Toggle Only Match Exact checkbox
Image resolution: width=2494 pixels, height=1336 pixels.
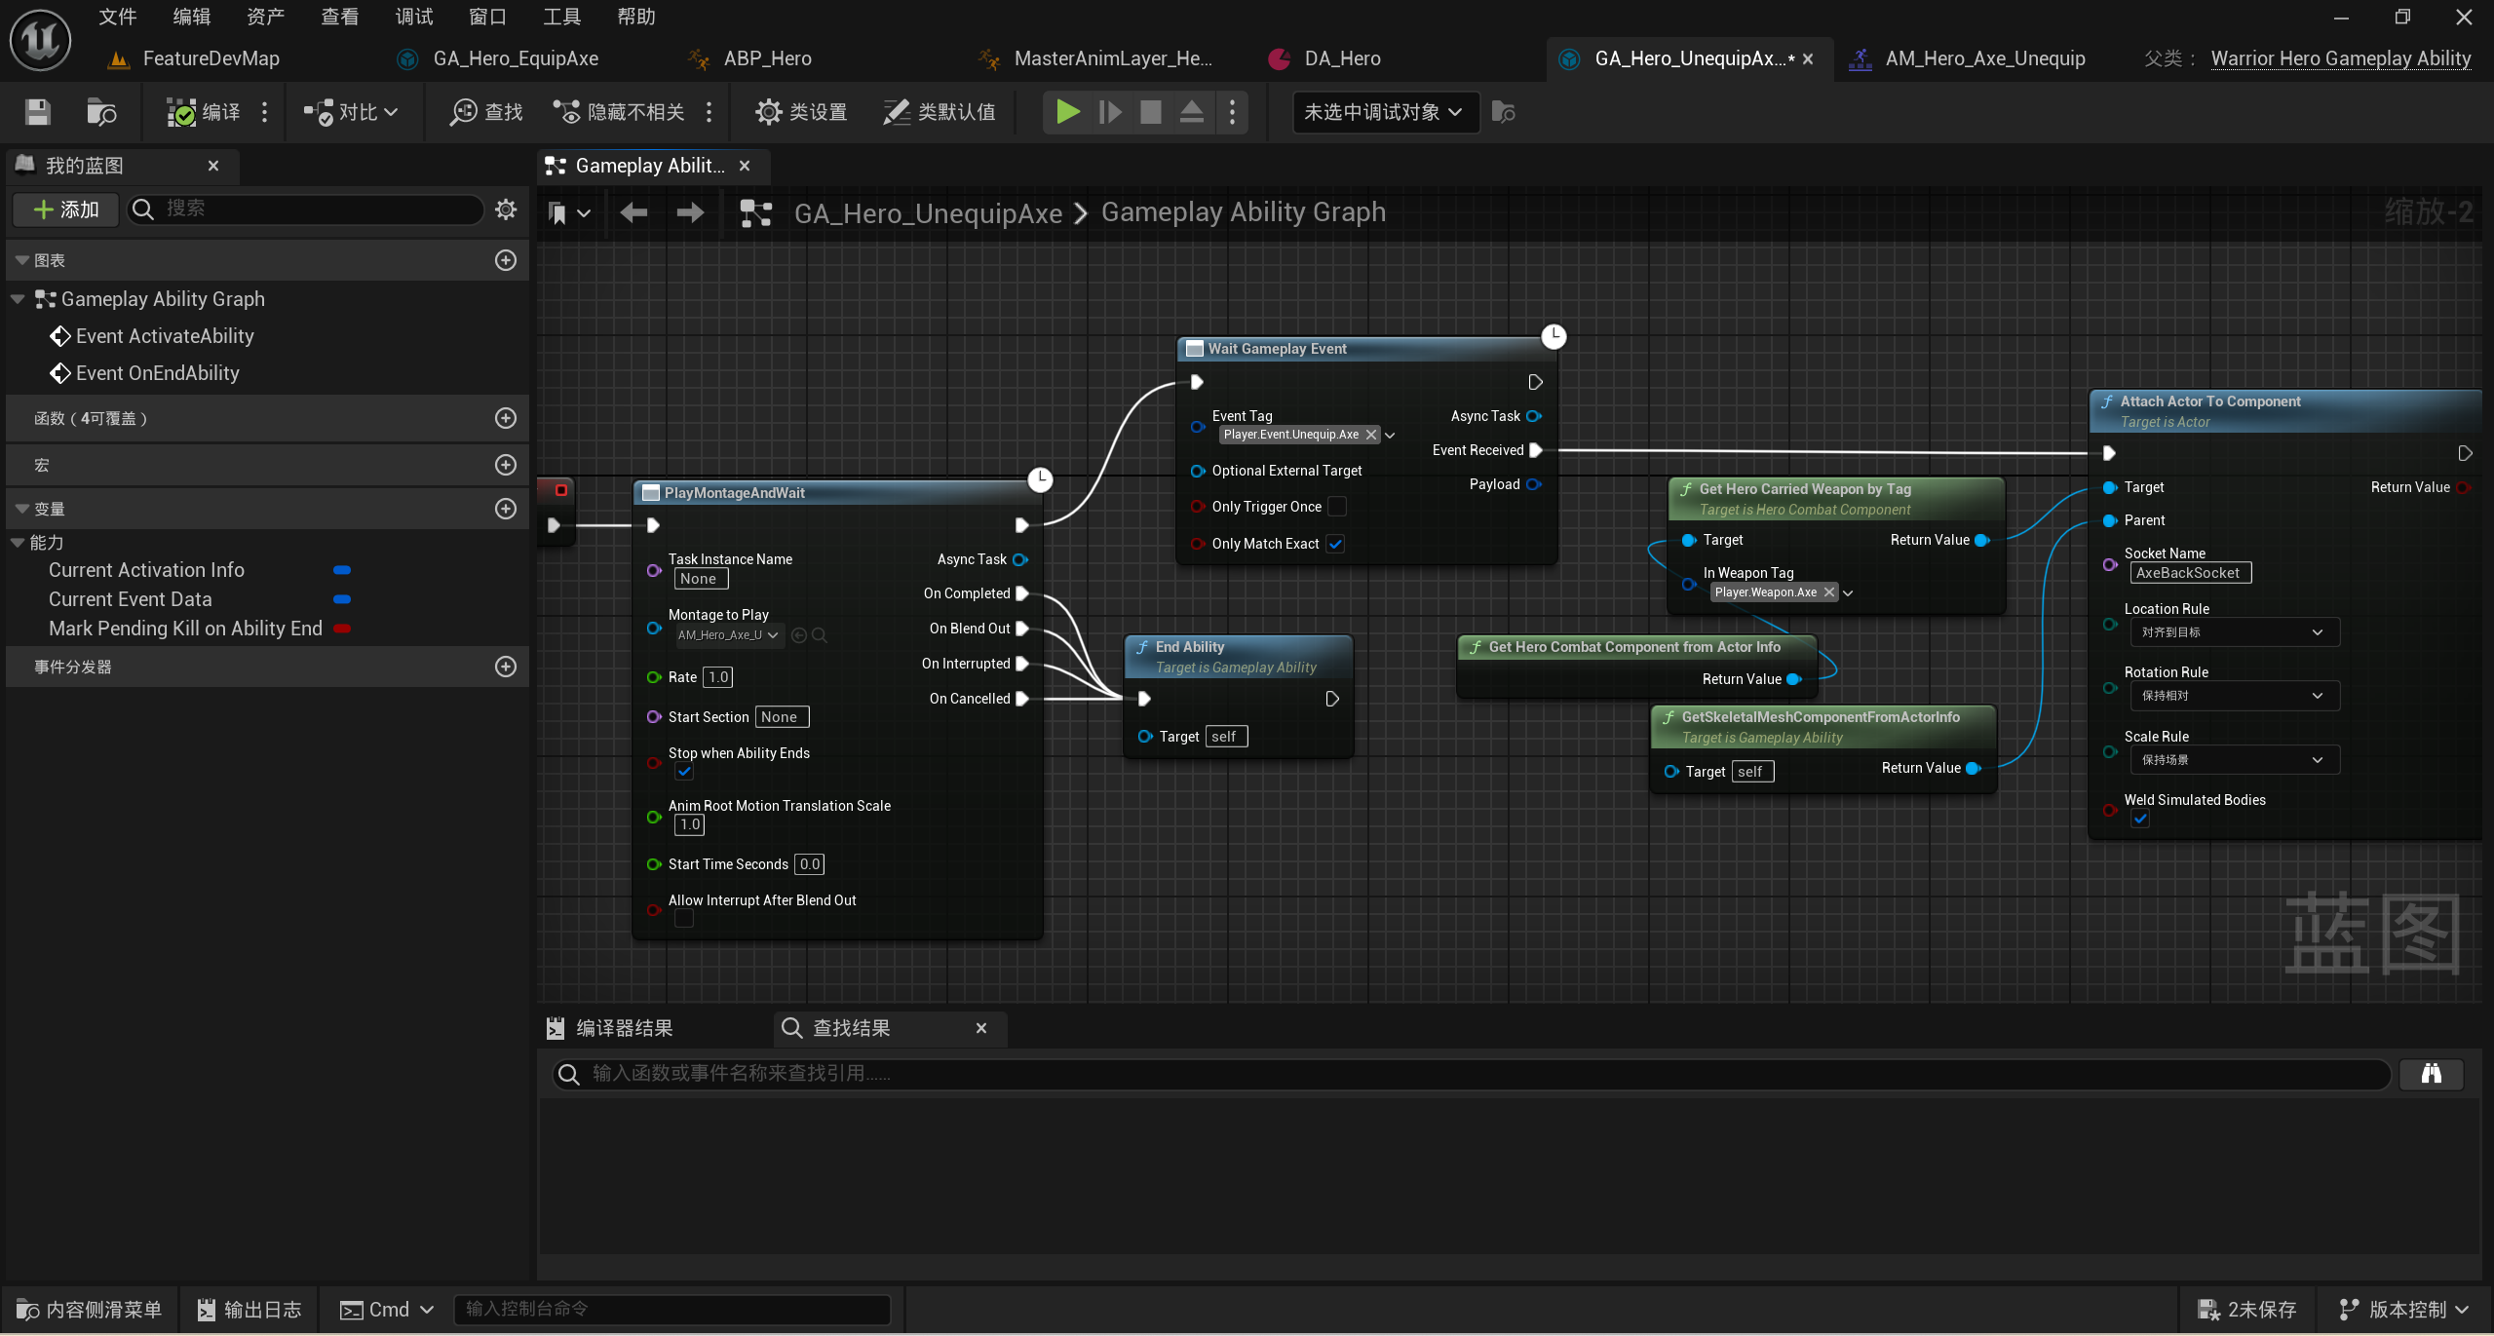click(1335, 544)
